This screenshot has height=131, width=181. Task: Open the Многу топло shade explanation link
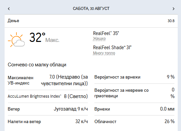coord(104,53)
